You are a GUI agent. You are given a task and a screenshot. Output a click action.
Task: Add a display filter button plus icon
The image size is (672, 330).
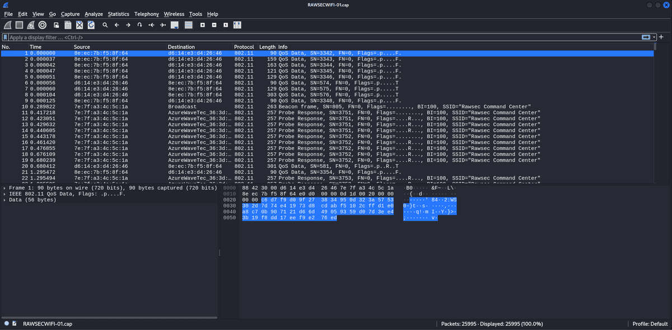coord(661,37)
